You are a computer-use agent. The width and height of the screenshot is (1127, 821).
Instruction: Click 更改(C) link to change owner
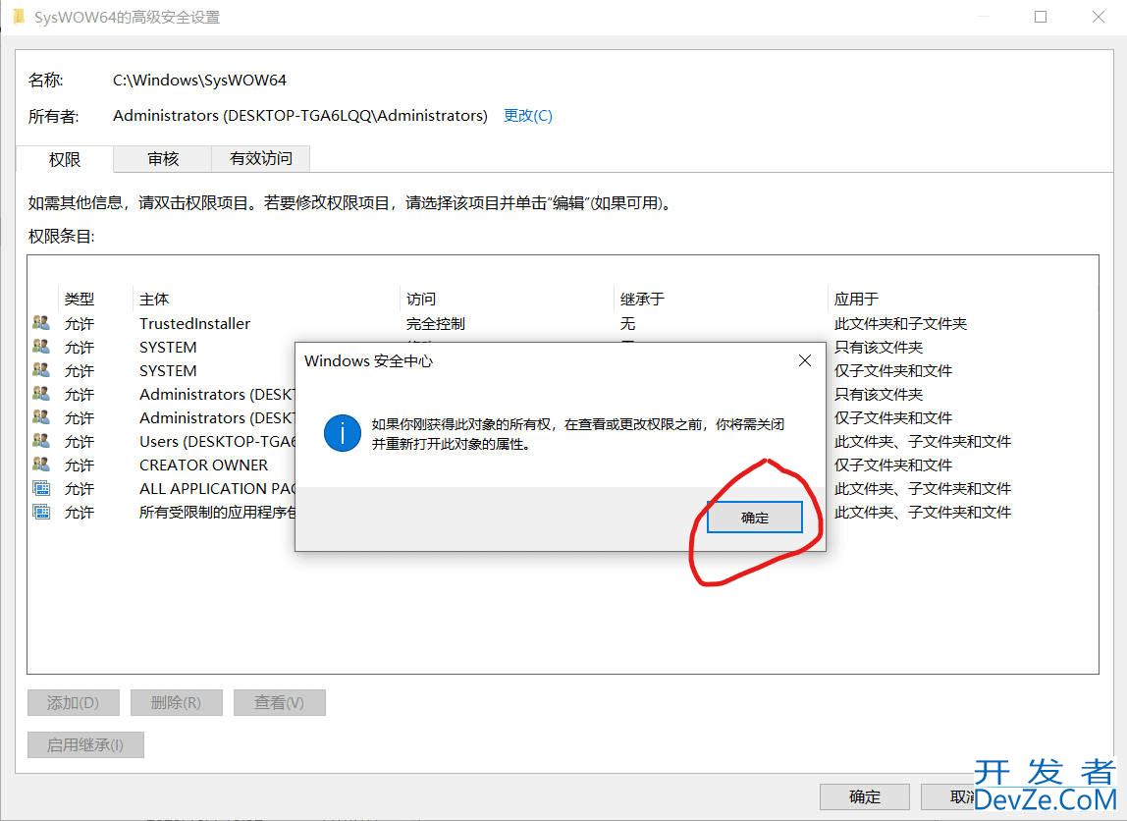point(527,116)
